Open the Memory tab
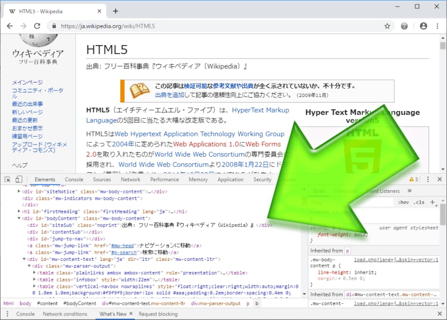The image size is (447, 320). [x=198, y=180]
